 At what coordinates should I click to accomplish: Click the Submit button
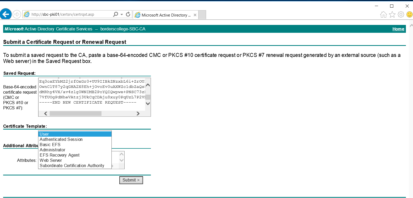tap(131, 180)
